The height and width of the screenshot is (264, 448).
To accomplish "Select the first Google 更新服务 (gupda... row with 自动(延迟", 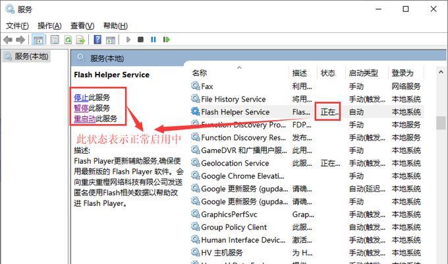I will pyautogui.click(x=307, y=189).
